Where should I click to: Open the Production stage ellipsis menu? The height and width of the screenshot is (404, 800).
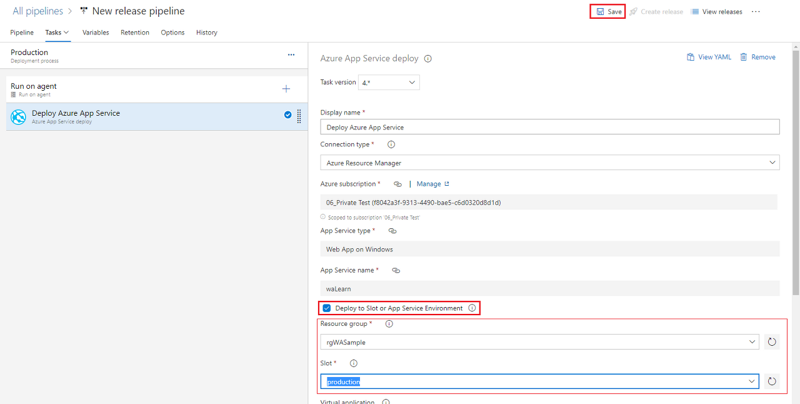pos(291,55)
